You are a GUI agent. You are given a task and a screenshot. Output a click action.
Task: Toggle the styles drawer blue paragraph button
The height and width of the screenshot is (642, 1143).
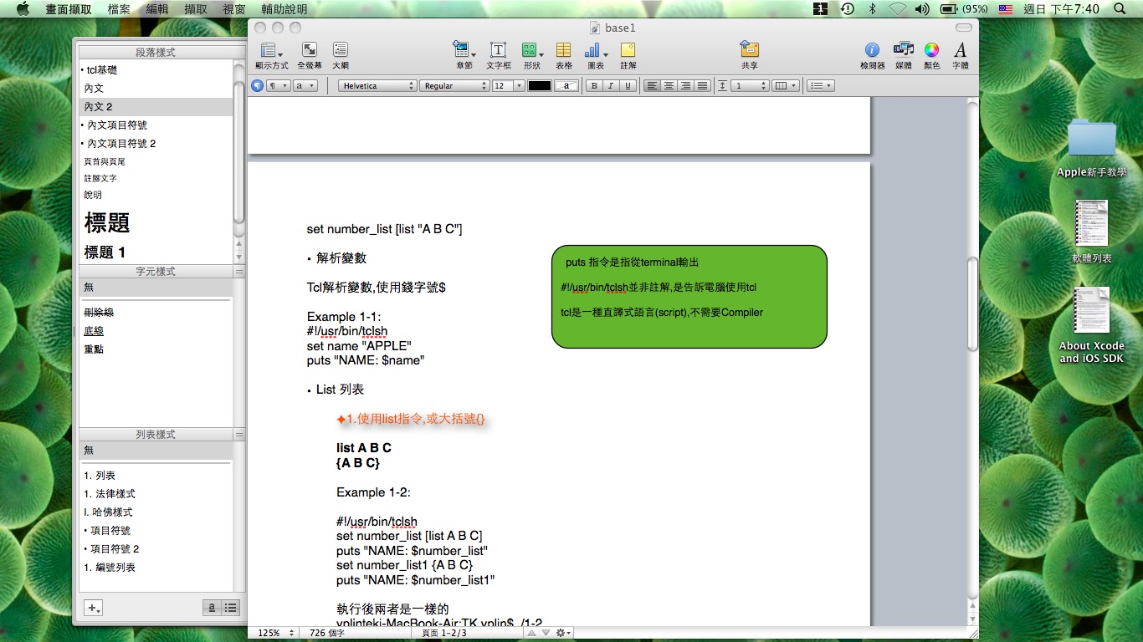(x=258, y=85)
